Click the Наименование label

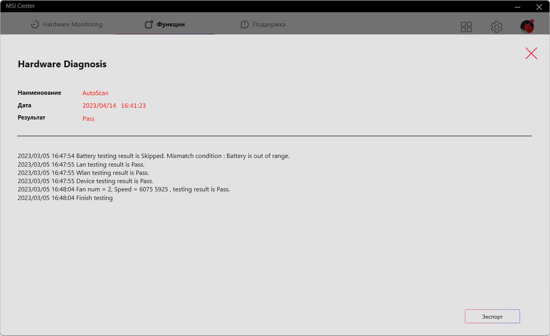point(39,92)
